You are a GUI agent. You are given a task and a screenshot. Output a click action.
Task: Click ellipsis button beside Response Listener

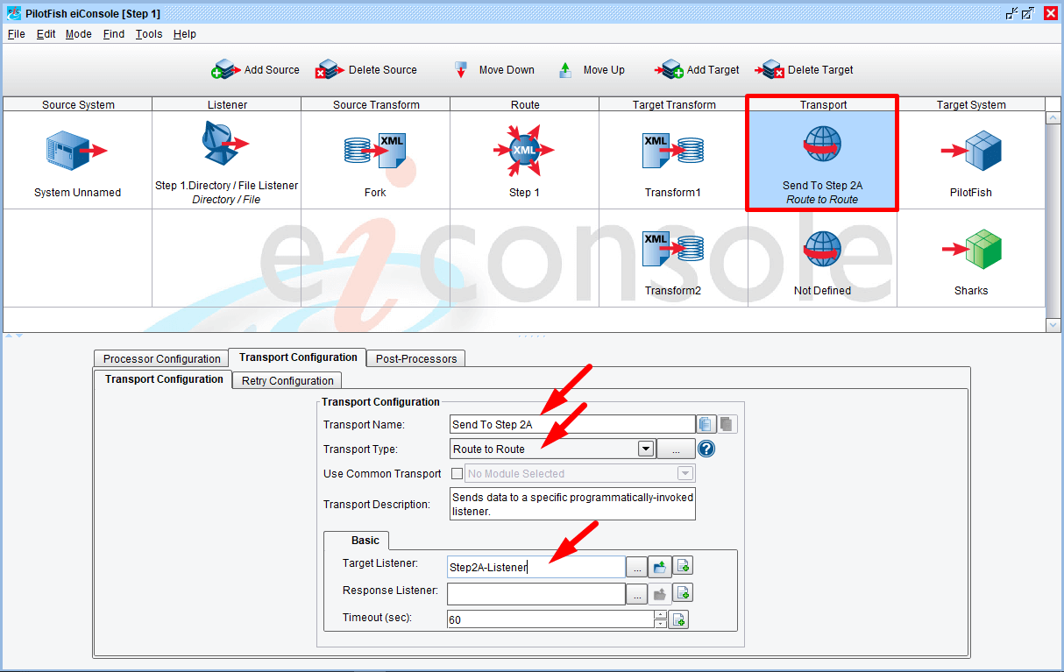(x=637, y=593)
